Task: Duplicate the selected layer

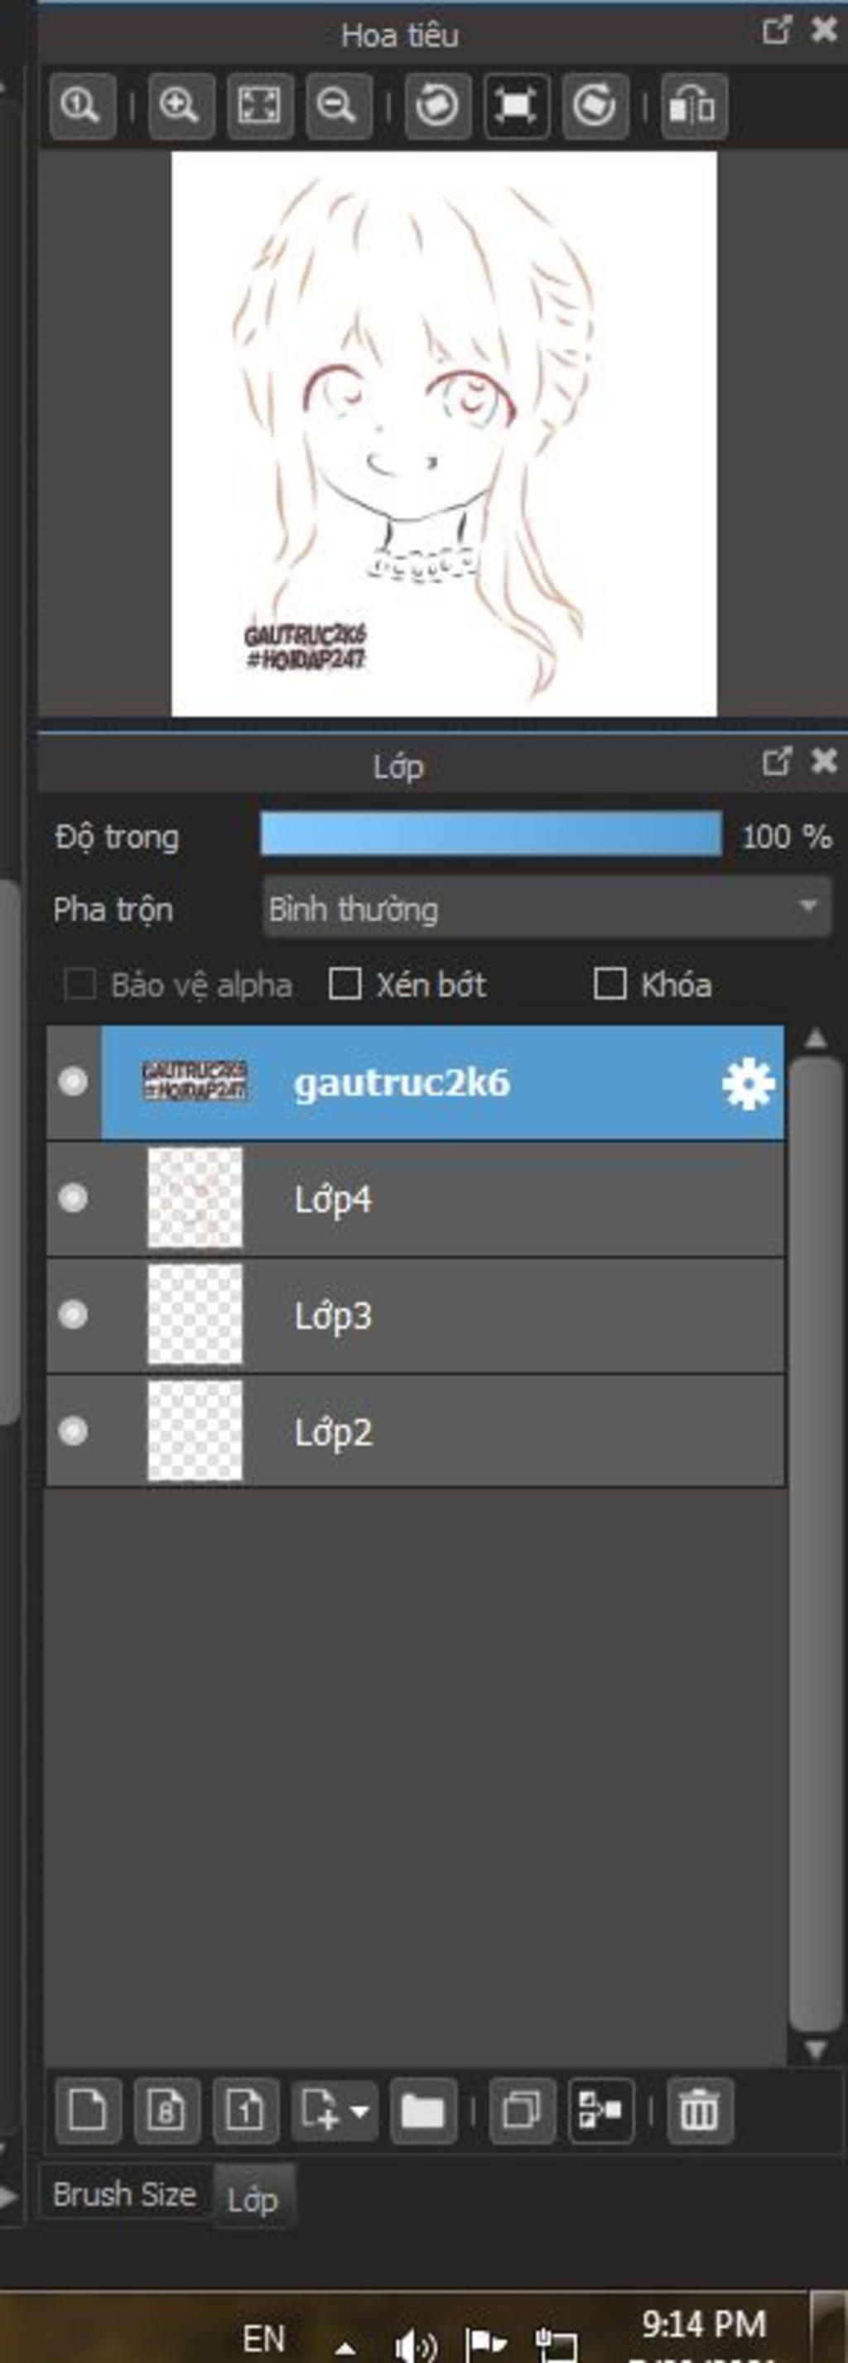Action: coord(523,2110)
